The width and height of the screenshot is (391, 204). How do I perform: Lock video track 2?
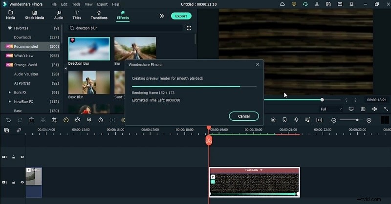tap(14, 157)
